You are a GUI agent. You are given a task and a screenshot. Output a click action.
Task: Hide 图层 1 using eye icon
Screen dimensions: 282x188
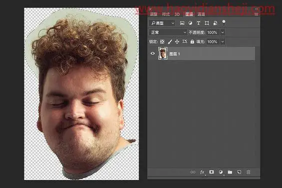153,53
